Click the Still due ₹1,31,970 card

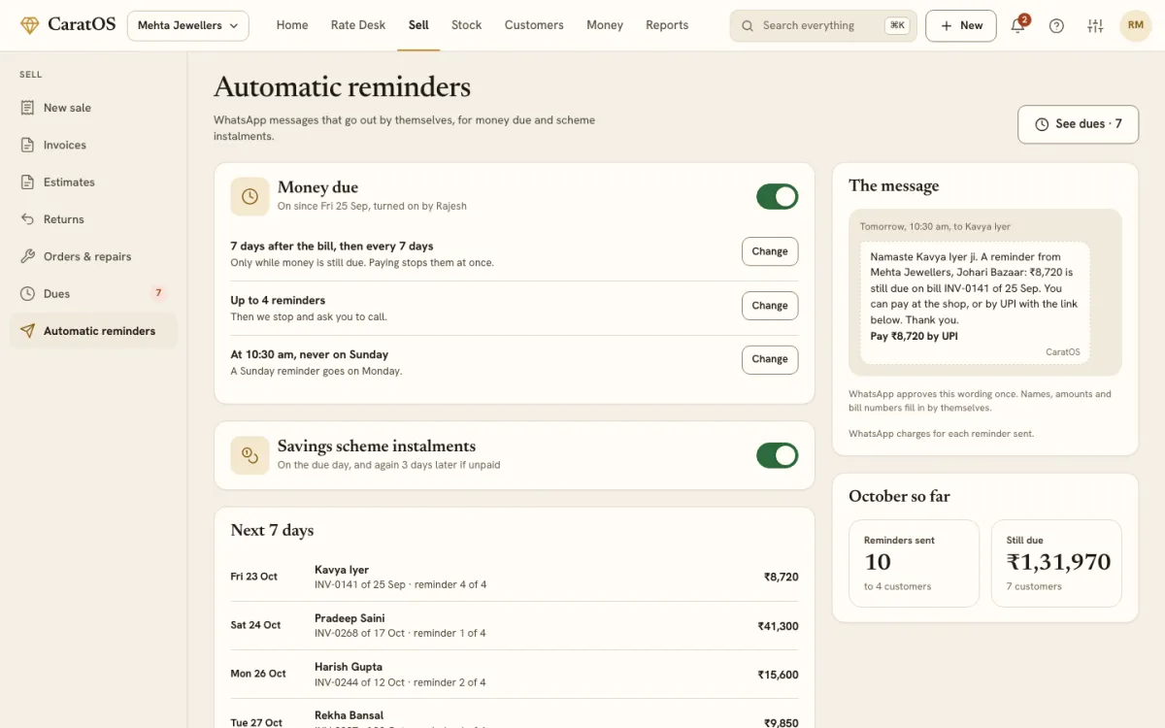click(x=1056, y=563)
